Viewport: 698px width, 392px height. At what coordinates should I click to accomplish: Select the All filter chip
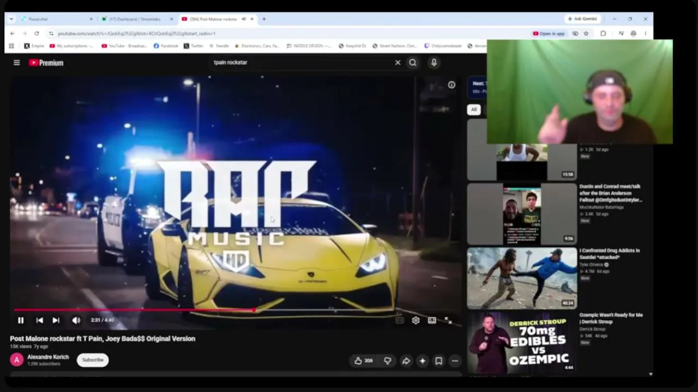[474, 109]
